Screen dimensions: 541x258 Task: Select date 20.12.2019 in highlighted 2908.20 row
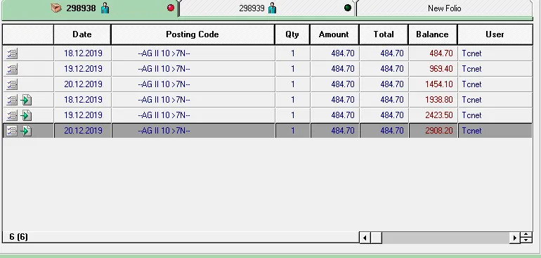click(x=83, y=131)
